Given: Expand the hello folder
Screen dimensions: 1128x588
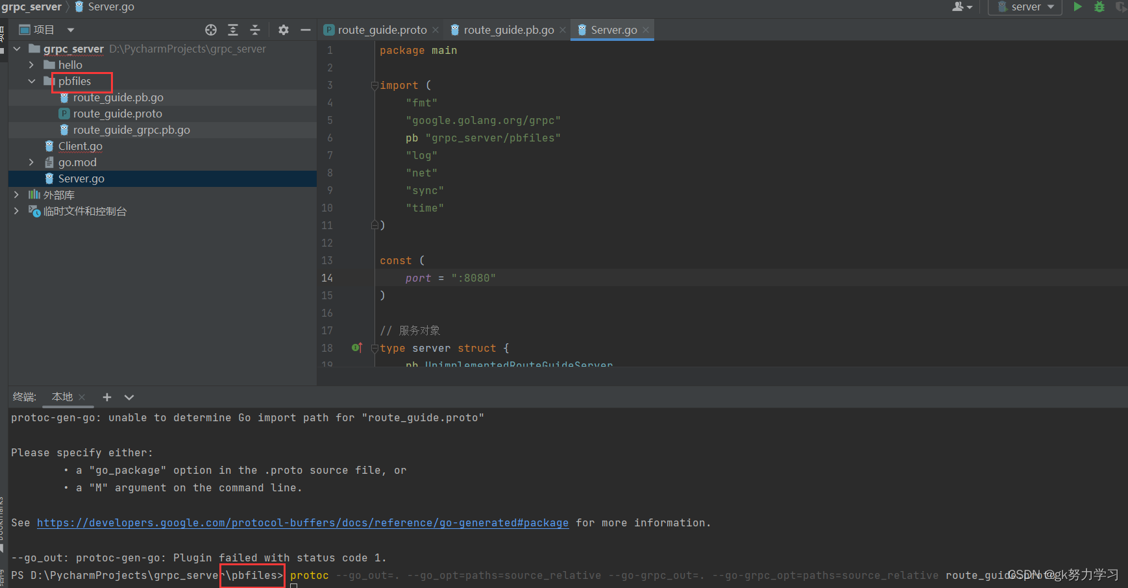Looking at the screenshot, I should tap(31, 65).
